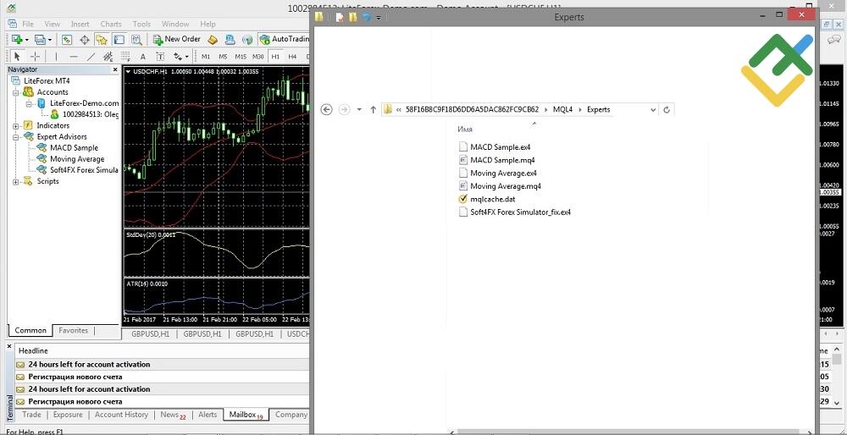Open the Help menu
847x435 pixels.
click(208, 25)
